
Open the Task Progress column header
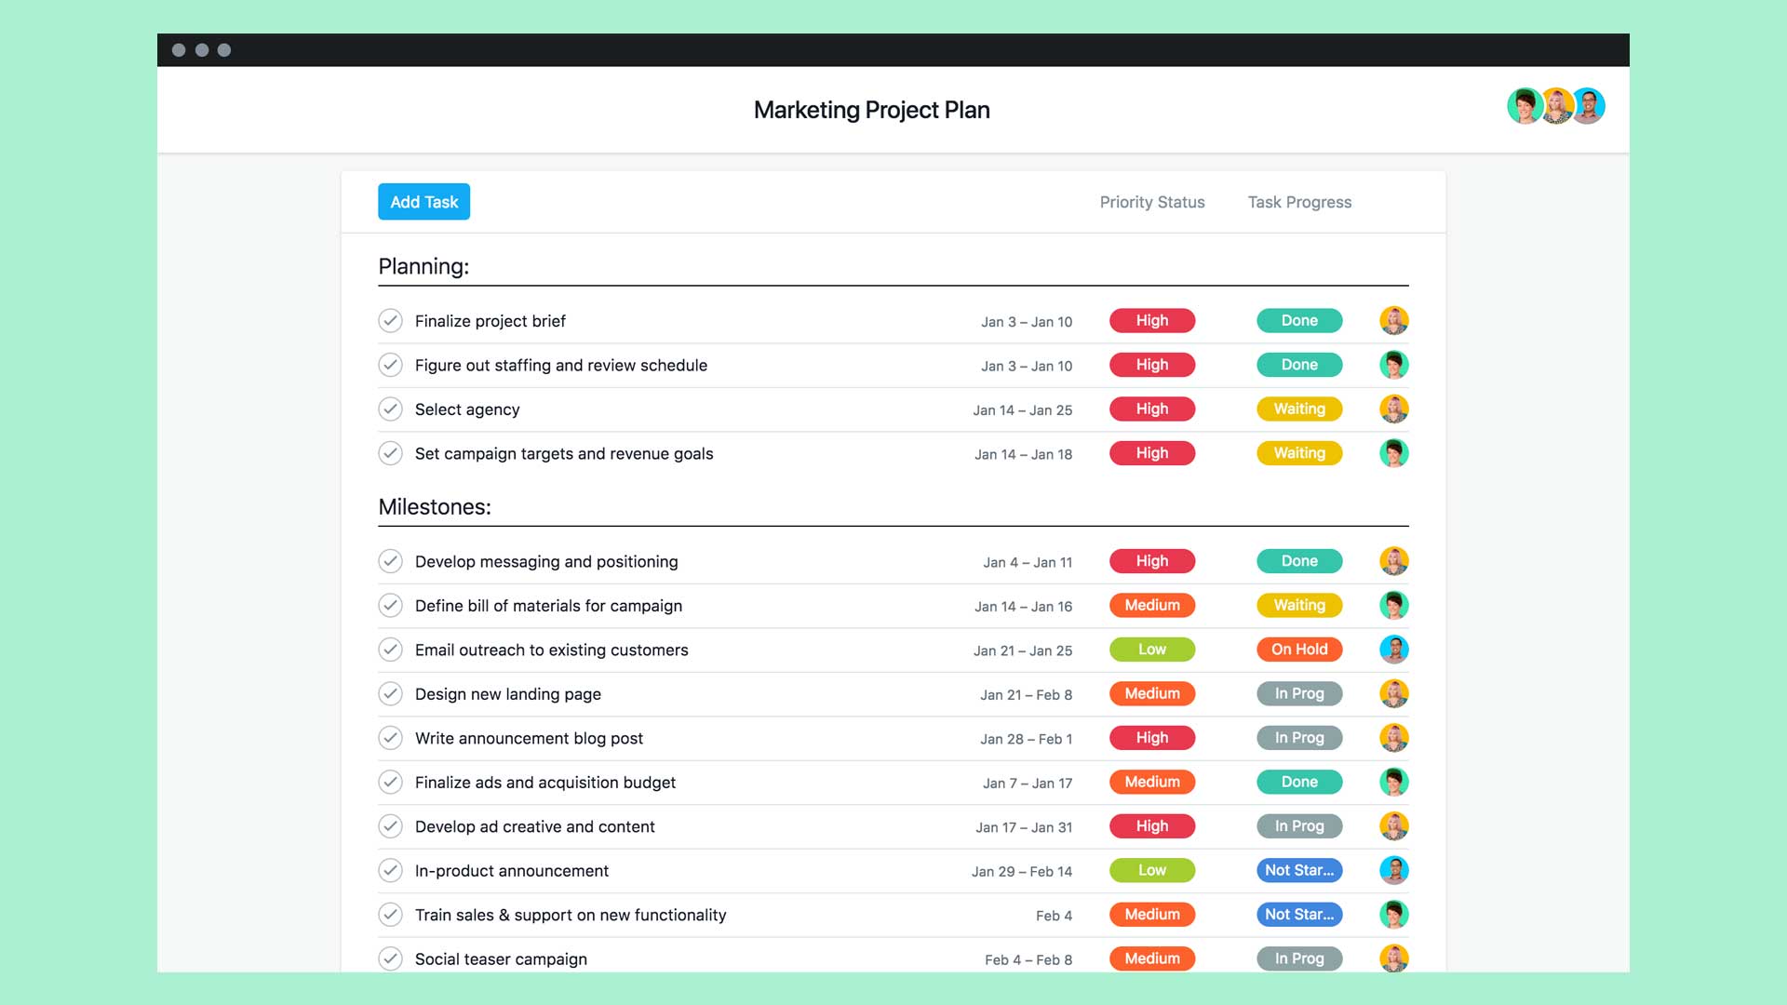(1299, 202)
